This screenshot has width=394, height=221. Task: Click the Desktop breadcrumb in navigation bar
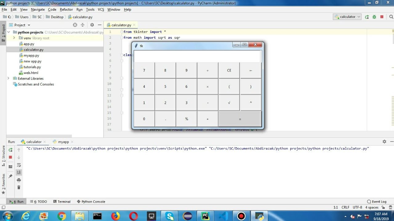55,17
